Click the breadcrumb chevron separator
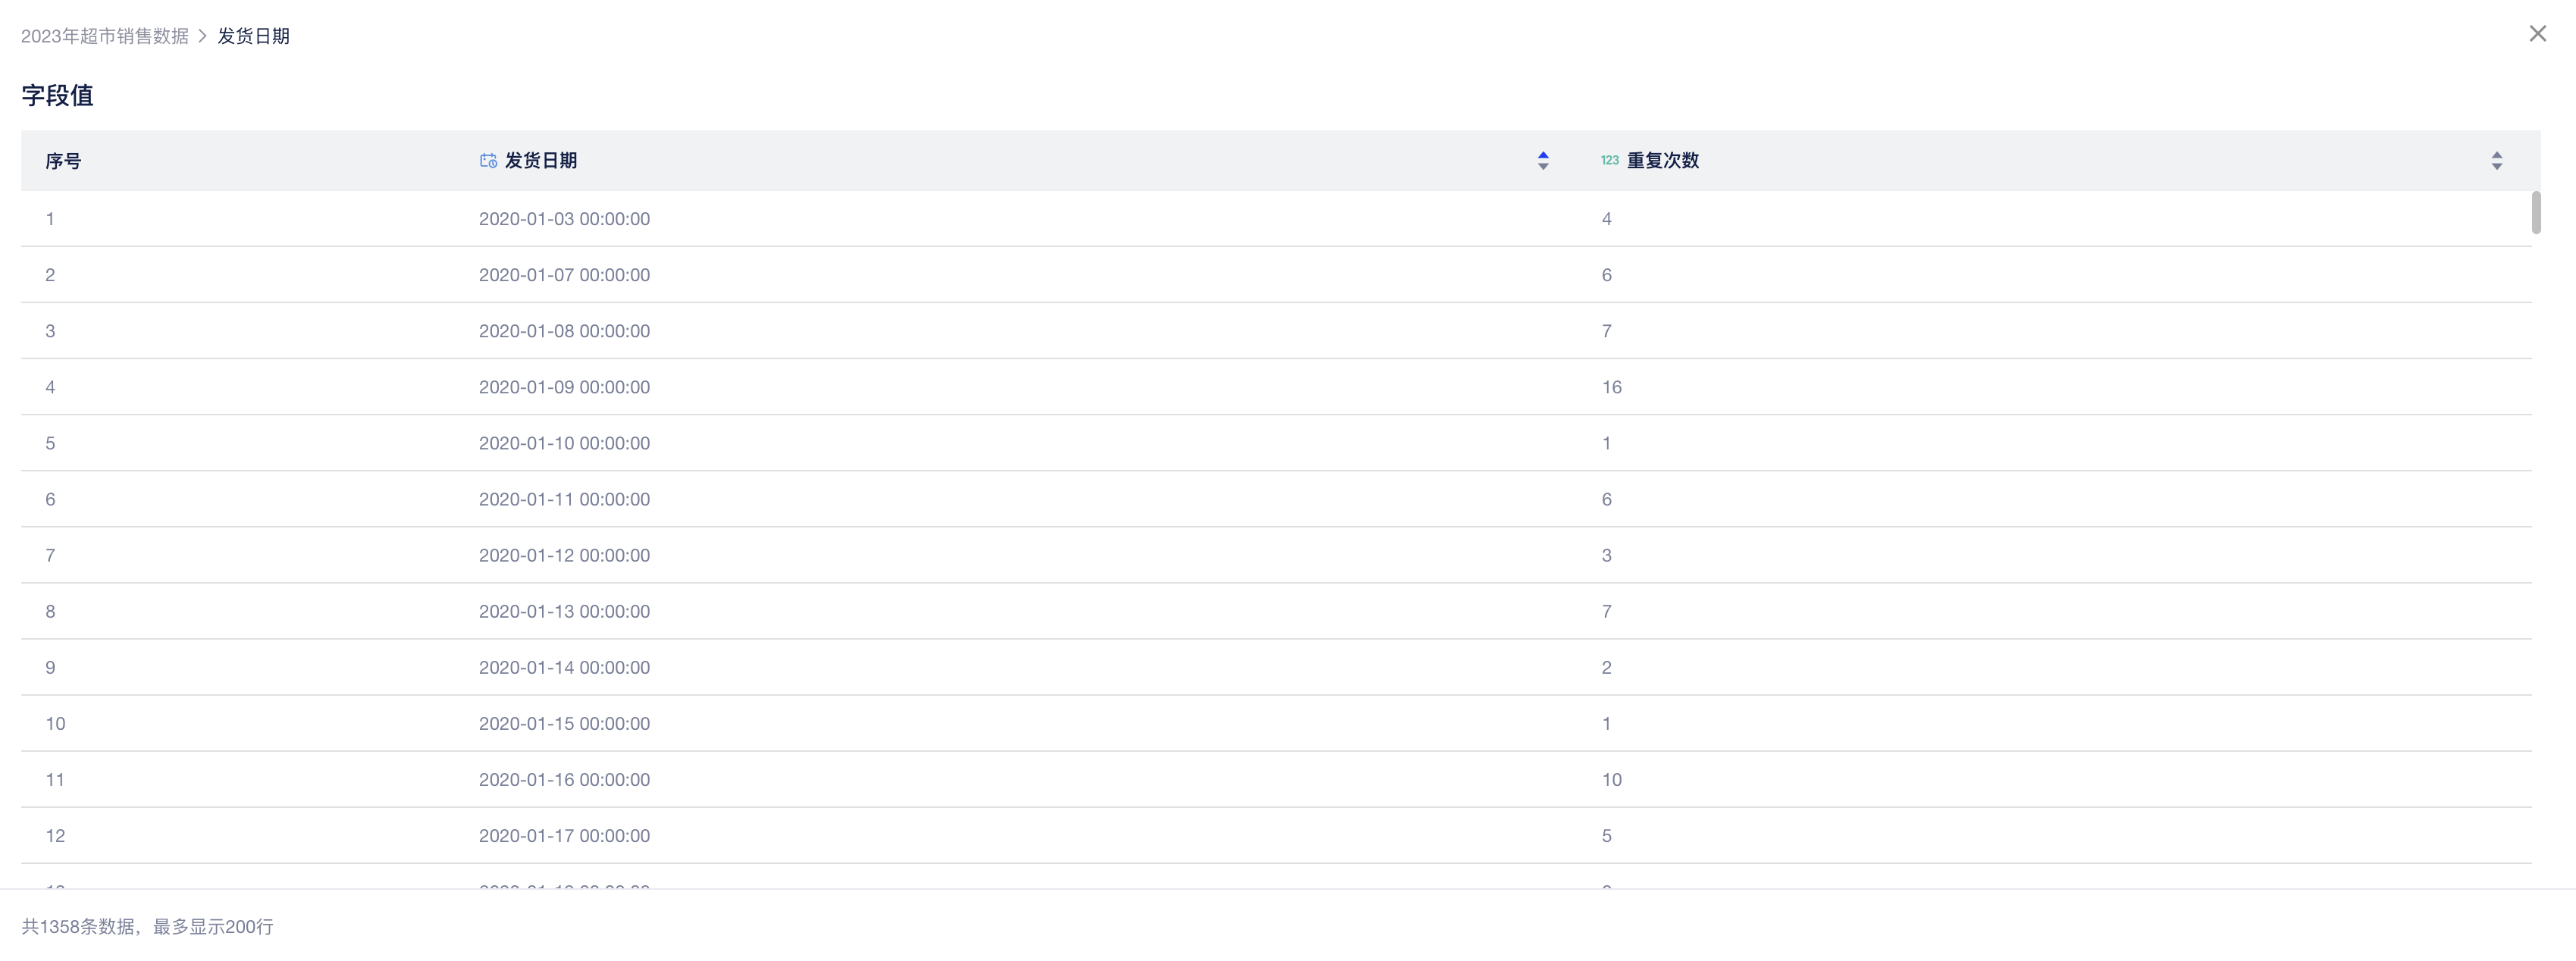This screenshot has height=961, width=2576. click(x=202, y=36)
